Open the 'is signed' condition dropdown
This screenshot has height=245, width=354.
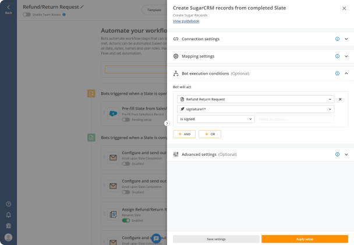(216, 119)
